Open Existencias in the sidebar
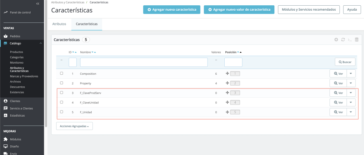This screenshot has height=155, width=364. [x=17, y=92]
